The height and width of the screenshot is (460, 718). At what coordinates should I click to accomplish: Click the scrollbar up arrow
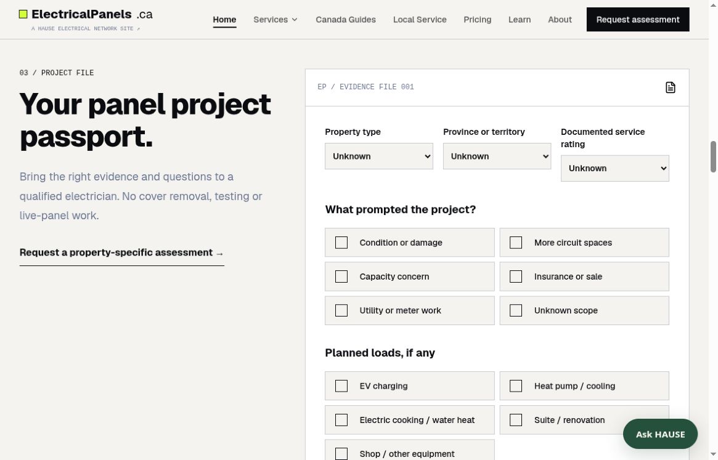click(713, 4)
